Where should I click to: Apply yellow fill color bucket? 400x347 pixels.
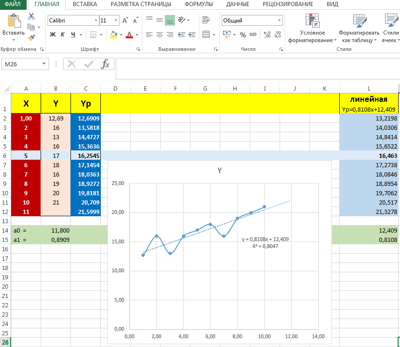pos(113,35)
